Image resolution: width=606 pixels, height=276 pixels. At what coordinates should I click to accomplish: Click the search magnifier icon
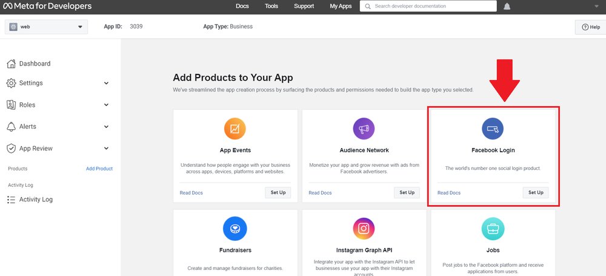368,6
